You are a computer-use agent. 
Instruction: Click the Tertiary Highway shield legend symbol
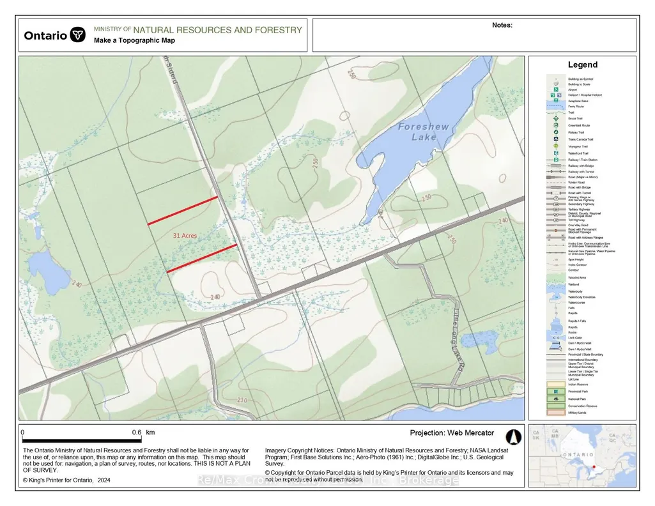pyautogui.click(x=556, y=209)
